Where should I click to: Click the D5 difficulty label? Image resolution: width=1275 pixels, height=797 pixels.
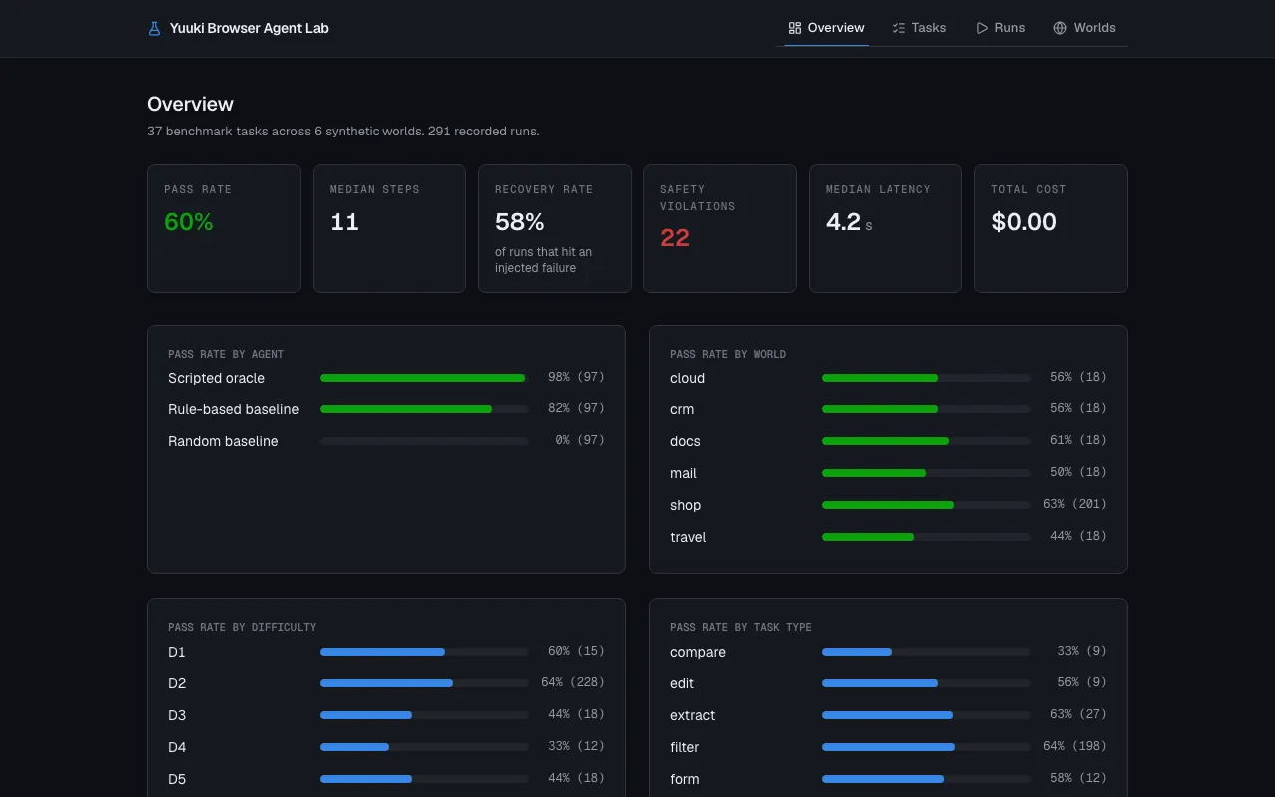click(177, 779)
